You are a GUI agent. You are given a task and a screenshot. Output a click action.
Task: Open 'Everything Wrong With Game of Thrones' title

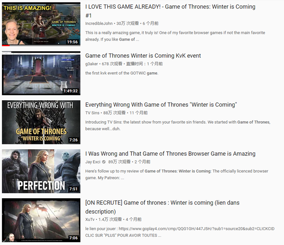[161, 105]
